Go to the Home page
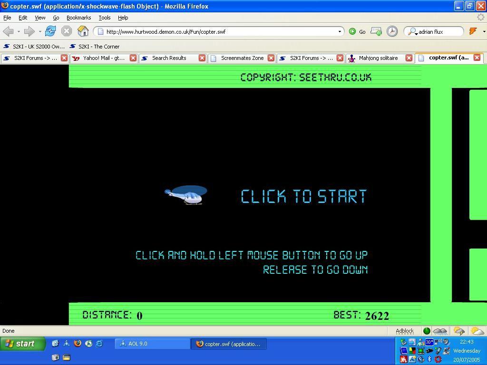487x365 pixels. (83, 31)
